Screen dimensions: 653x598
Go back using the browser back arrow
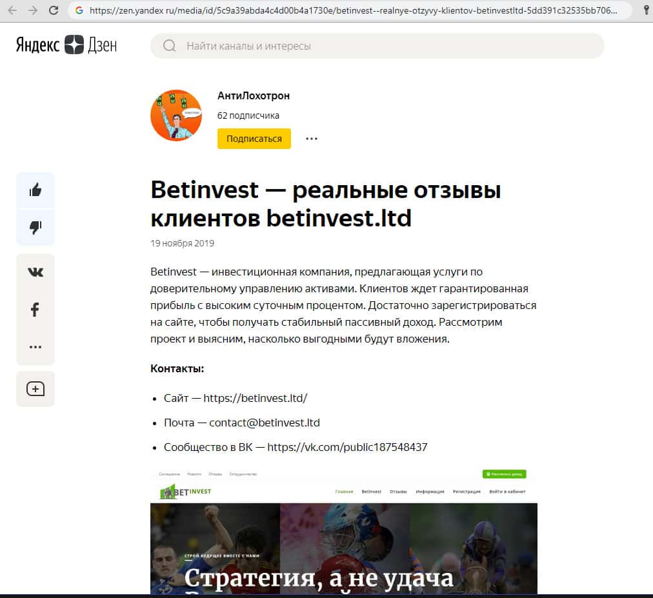pyautogui.click(x=12, y=10)
